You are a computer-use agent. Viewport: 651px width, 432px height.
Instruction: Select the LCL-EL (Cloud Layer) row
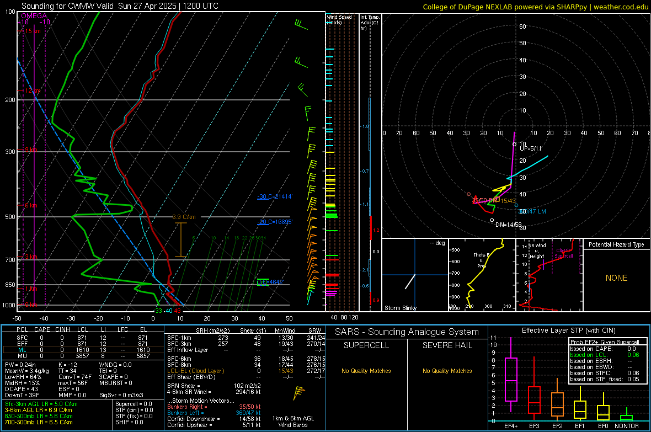click(x=246, y=371)
